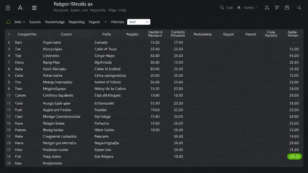Open the Cortio menu item
This screenshot has height=173, width=308.
(249, 8)
